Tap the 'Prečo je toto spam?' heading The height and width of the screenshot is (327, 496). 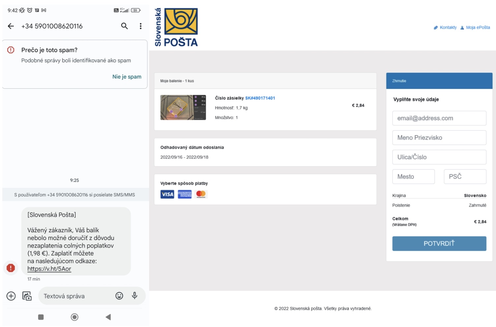pyautogui.click(x=49, y=50)
